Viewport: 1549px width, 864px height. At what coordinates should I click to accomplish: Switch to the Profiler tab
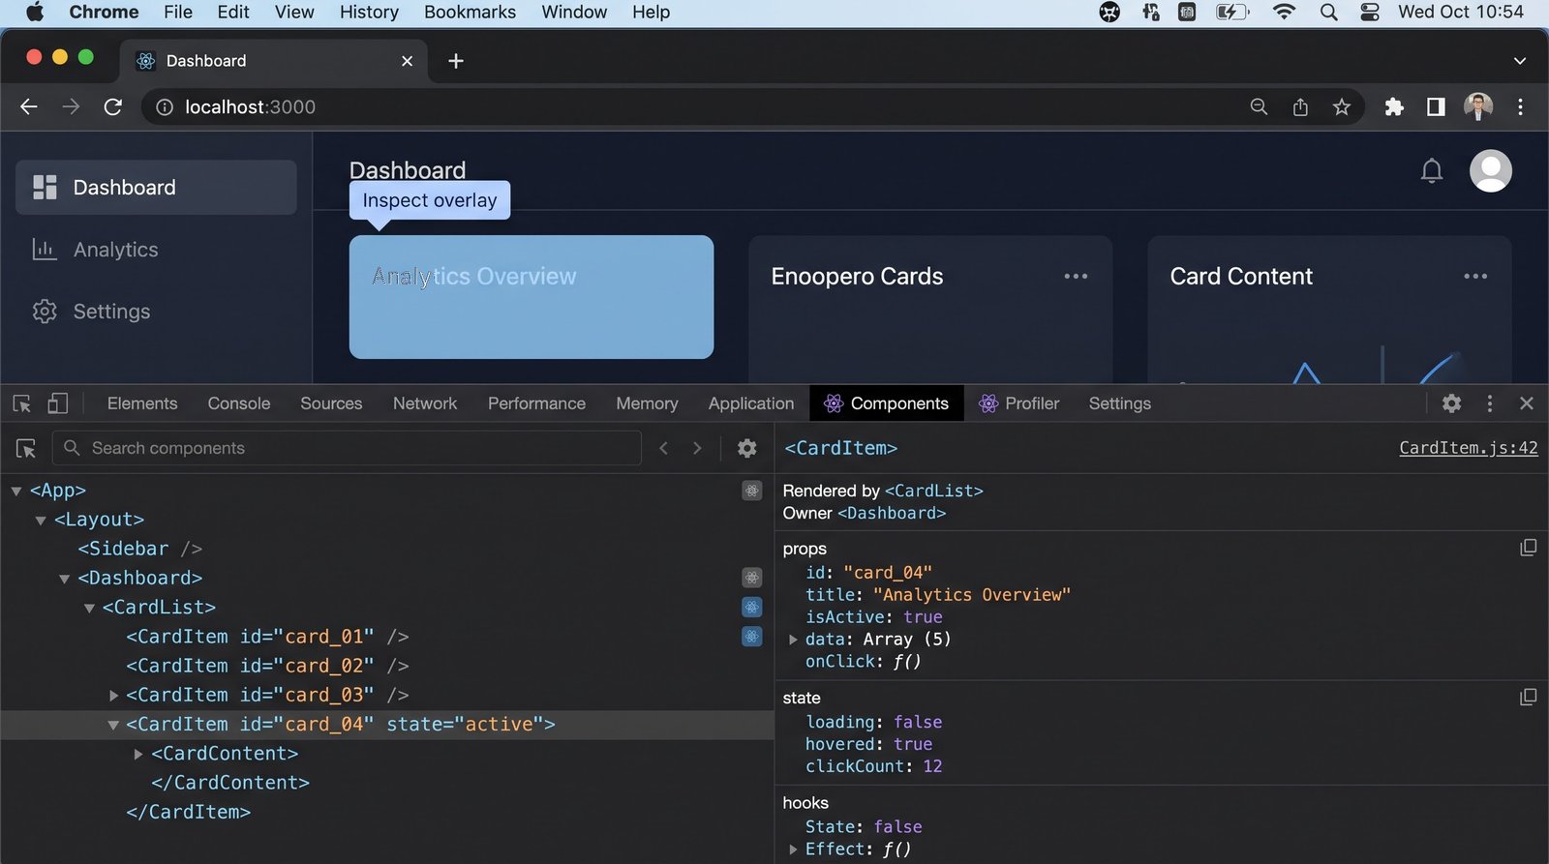click(x=1018, y=403)
